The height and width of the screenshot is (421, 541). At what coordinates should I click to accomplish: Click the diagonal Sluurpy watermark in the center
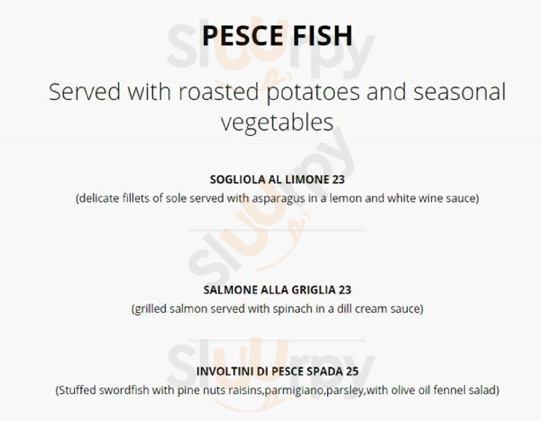click(271, 208)
